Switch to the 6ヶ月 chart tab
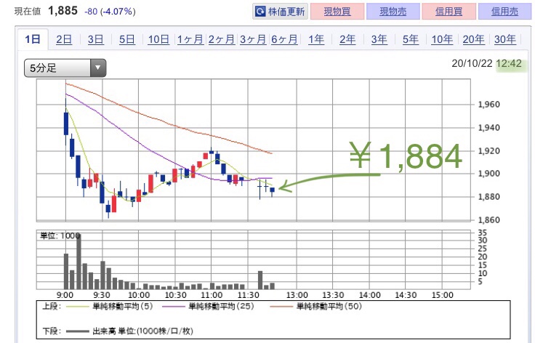Viewport: 535px width, 343px height. pos(284,39)
